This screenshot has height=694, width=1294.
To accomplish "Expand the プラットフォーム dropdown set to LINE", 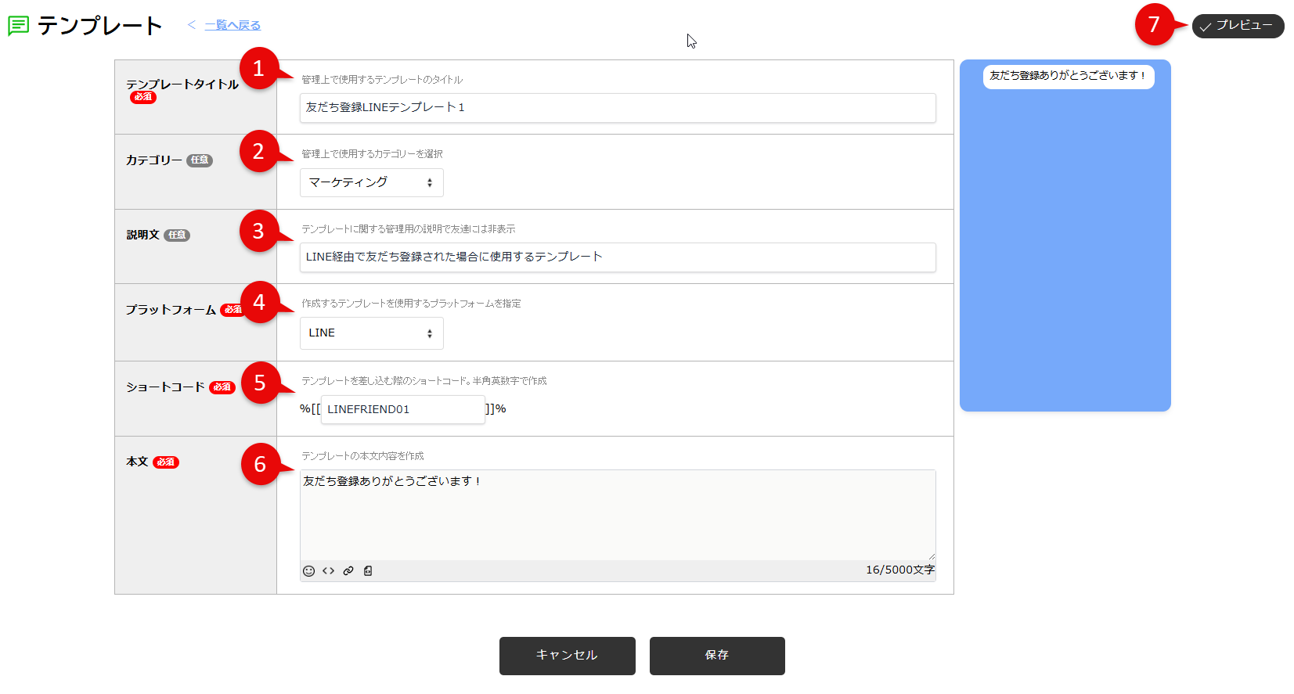I will 371,333.
